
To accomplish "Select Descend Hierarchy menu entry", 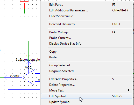I will tap(87, 24).
